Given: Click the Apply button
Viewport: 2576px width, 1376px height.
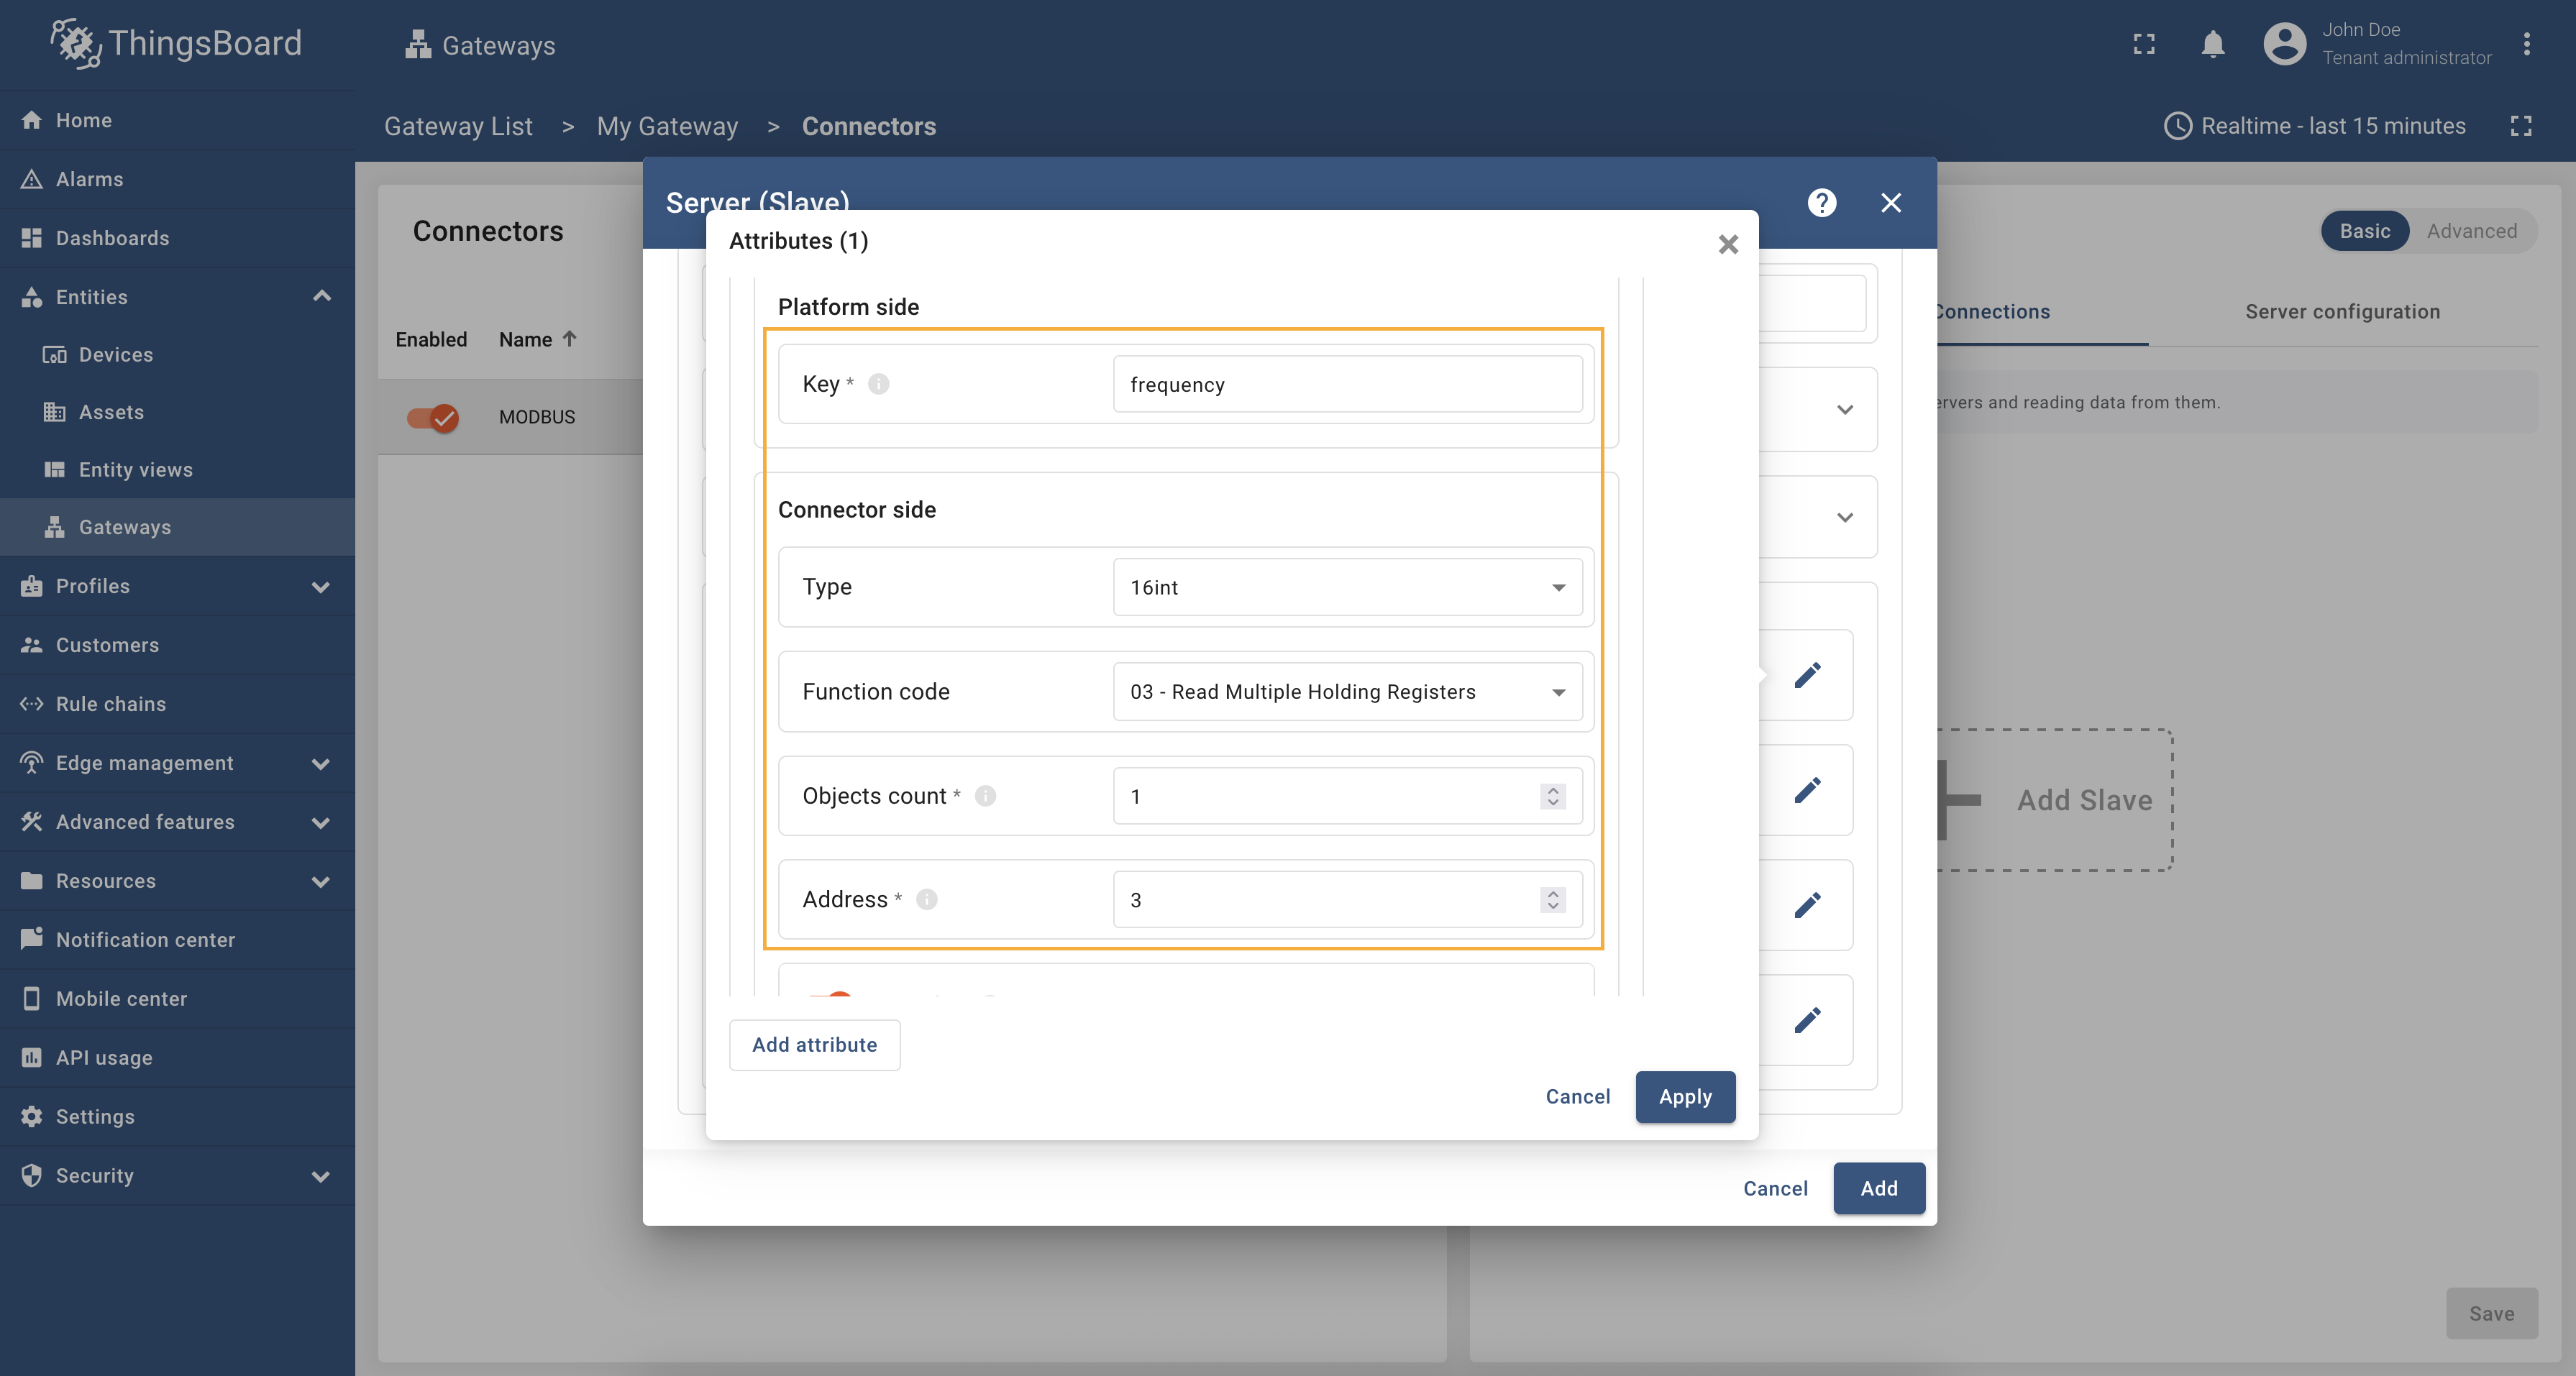Looking at the screenshot, I should (1685, 1096).
